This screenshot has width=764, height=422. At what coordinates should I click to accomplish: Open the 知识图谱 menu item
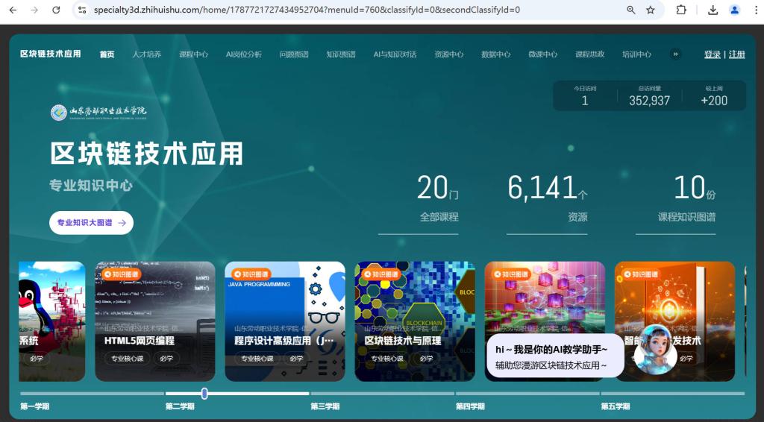[341, 54]
